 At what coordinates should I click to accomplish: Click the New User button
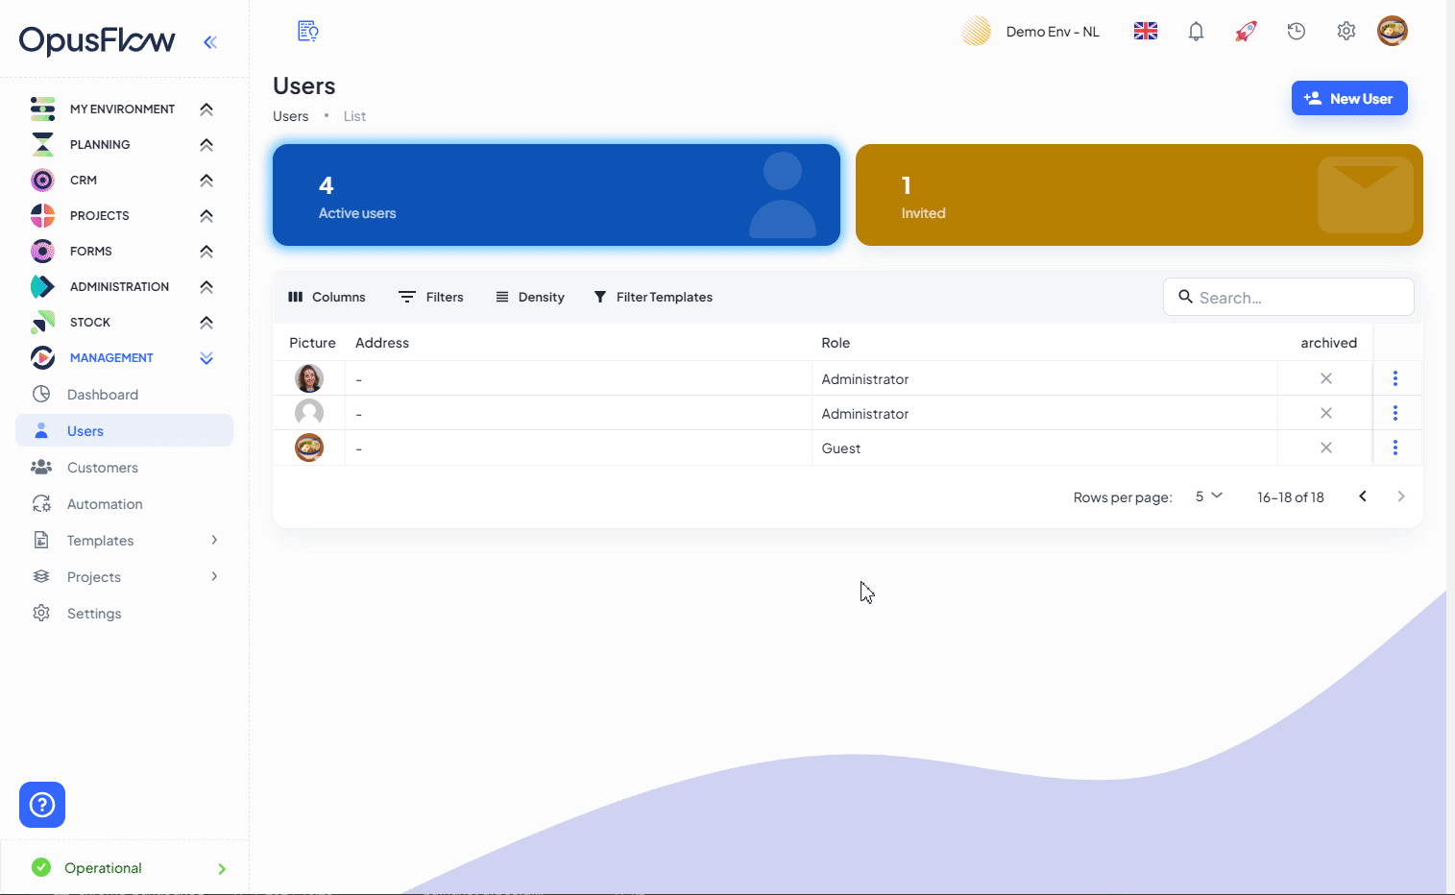(1348, 98)
